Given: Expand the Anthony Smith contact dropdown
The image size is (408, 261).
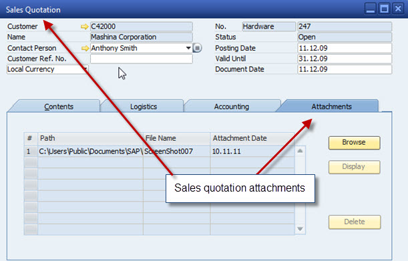Looking at the screenshot, I should pyautogui.click(x=188, y=48).
